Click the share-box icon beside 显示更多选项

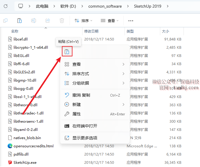67,138
